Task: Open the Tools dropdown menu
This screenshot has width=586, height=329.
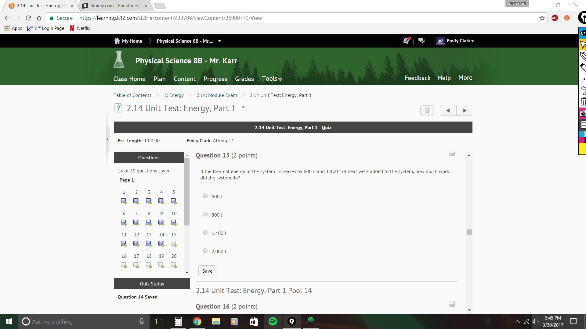Action: [272, 79]
